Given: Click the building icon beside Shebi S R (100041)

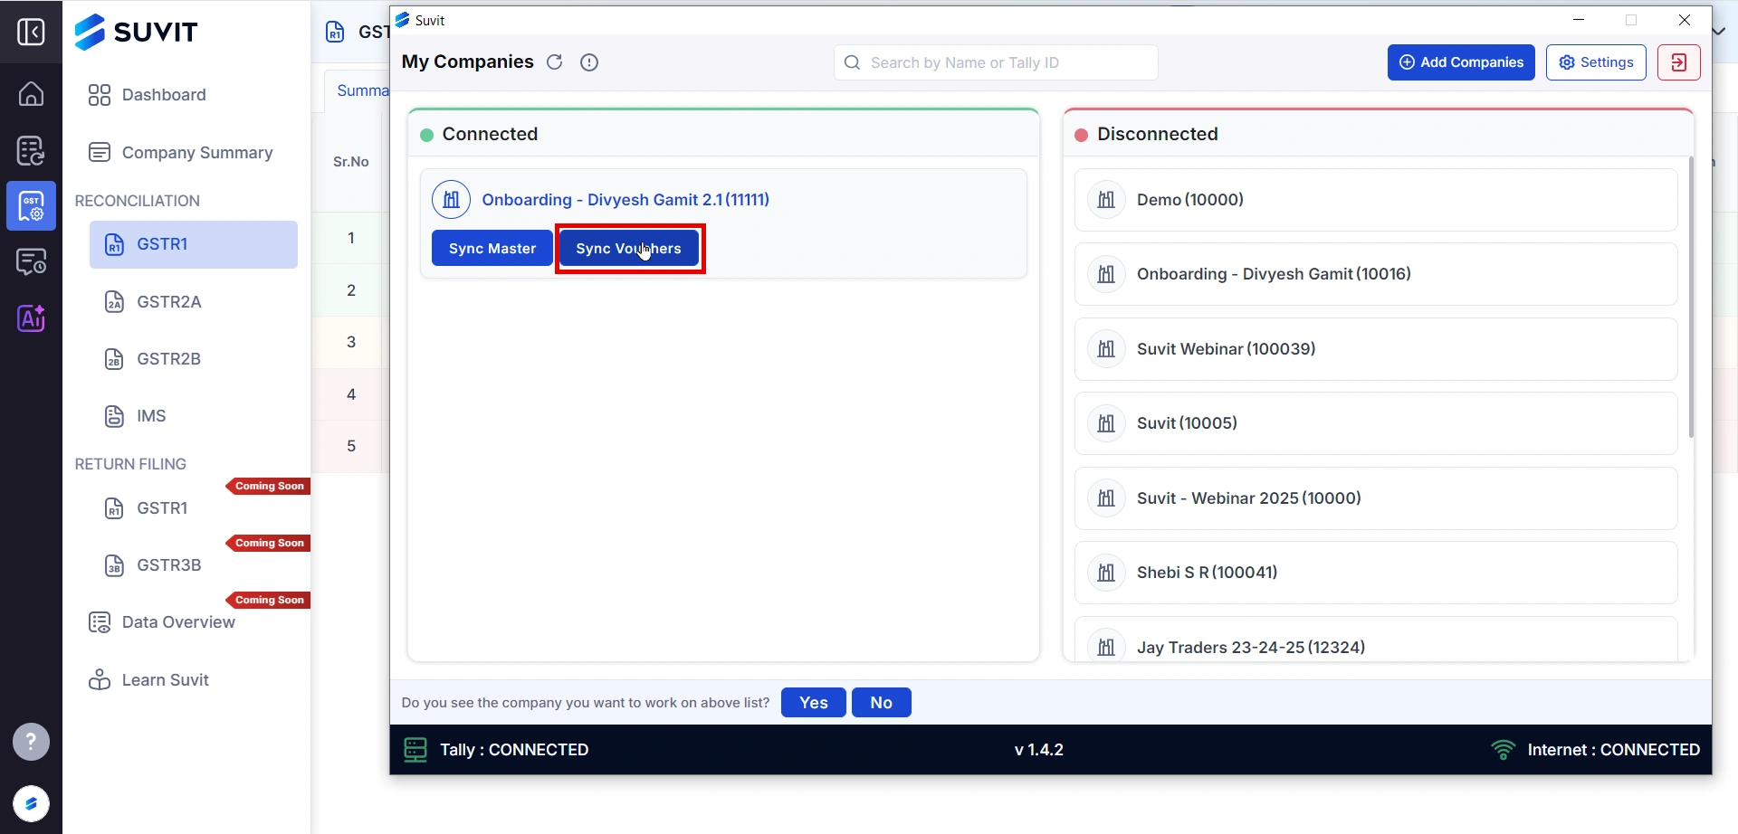Looking at the screenshot, I should [x=1106, y=573].
